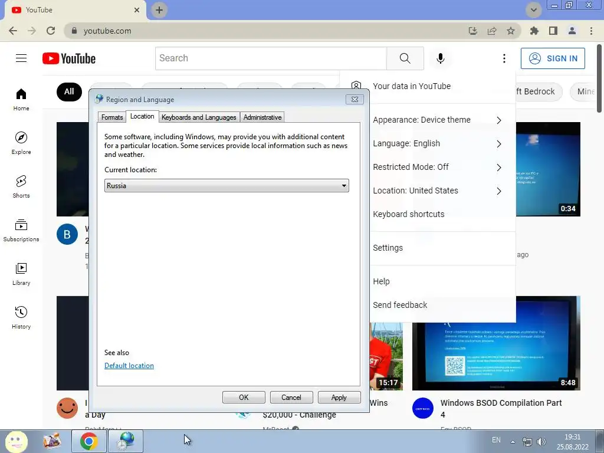Viewport: 604px width, 453px height.
Task: Switch to the Administrative tab
Action: tap(262, 117)
